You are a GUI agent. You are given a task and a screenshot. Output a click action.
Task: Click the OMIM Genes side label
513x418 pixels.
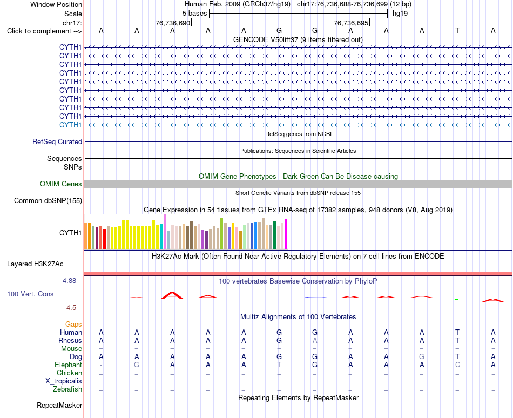tap(60, 184)
